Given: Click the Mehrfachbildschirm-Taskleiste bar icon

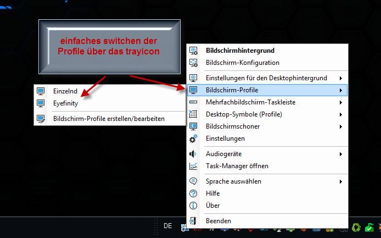Looking at the screenshot, I should 193,102.
